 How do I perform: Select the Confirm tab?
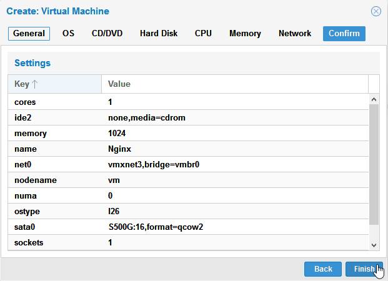coord(344,34)
